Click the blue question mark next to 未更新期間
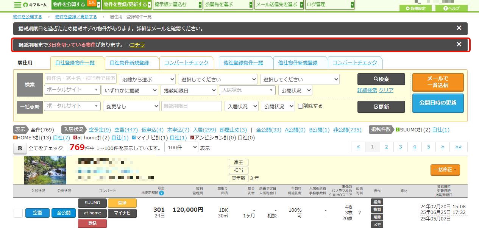The height and width of the screenshot is (228, 479). [162, 193]
